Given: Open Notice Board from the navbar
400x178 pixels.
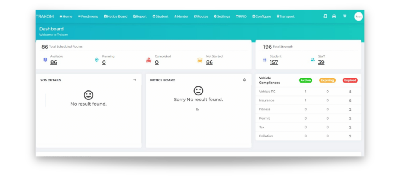Looking at the screenshot, I should tap(116, 16).
